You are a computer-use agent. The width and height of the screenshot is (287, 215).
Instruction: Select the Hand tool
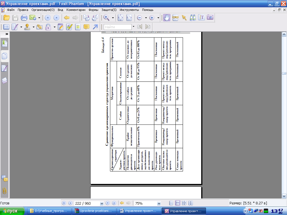(167, 18)
